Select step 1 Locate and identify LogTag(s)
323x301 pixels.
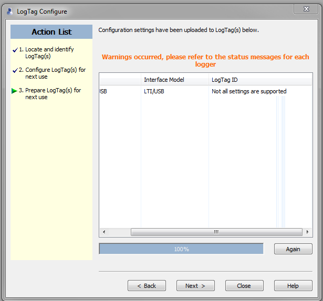[49, 52]
